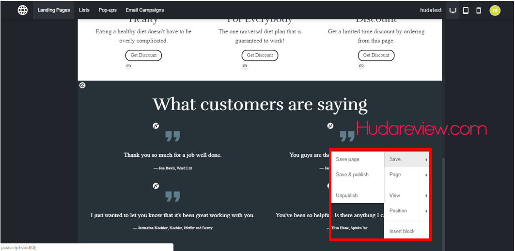Expand the Position submenu
This screenshot has width=515, height=251.
(x=407, y=211)
